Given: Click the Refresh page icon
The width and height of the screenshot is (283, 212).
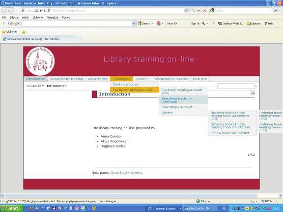Looking at the screenshot, I should (x=198, y=10).
